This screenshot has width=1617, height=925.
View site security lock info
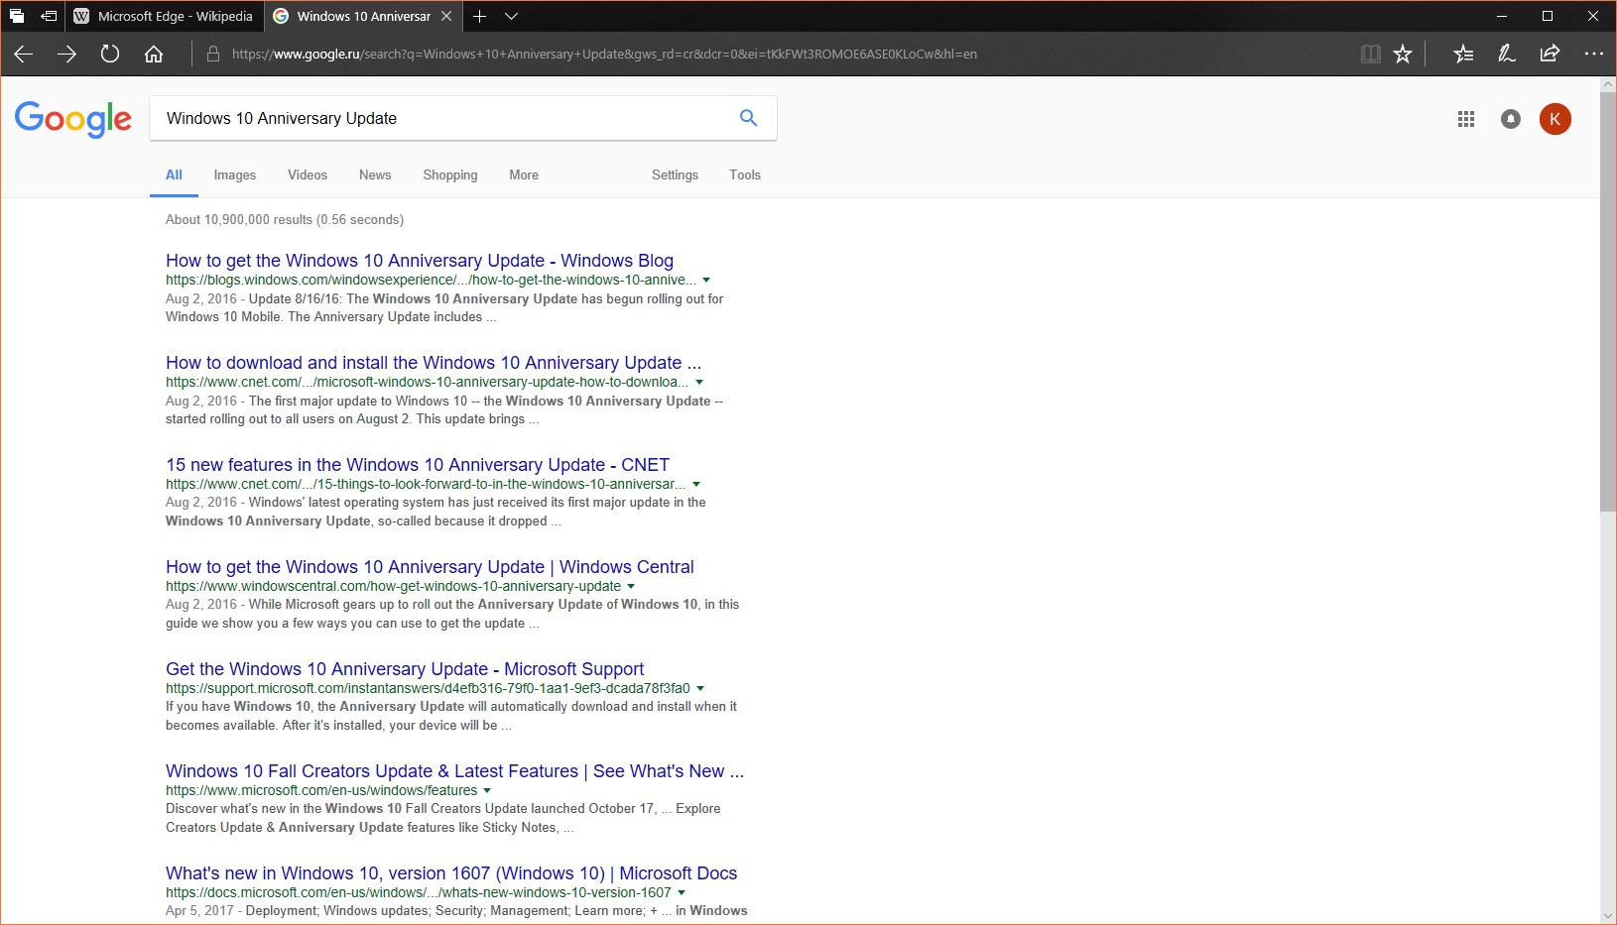coord(212,55)
